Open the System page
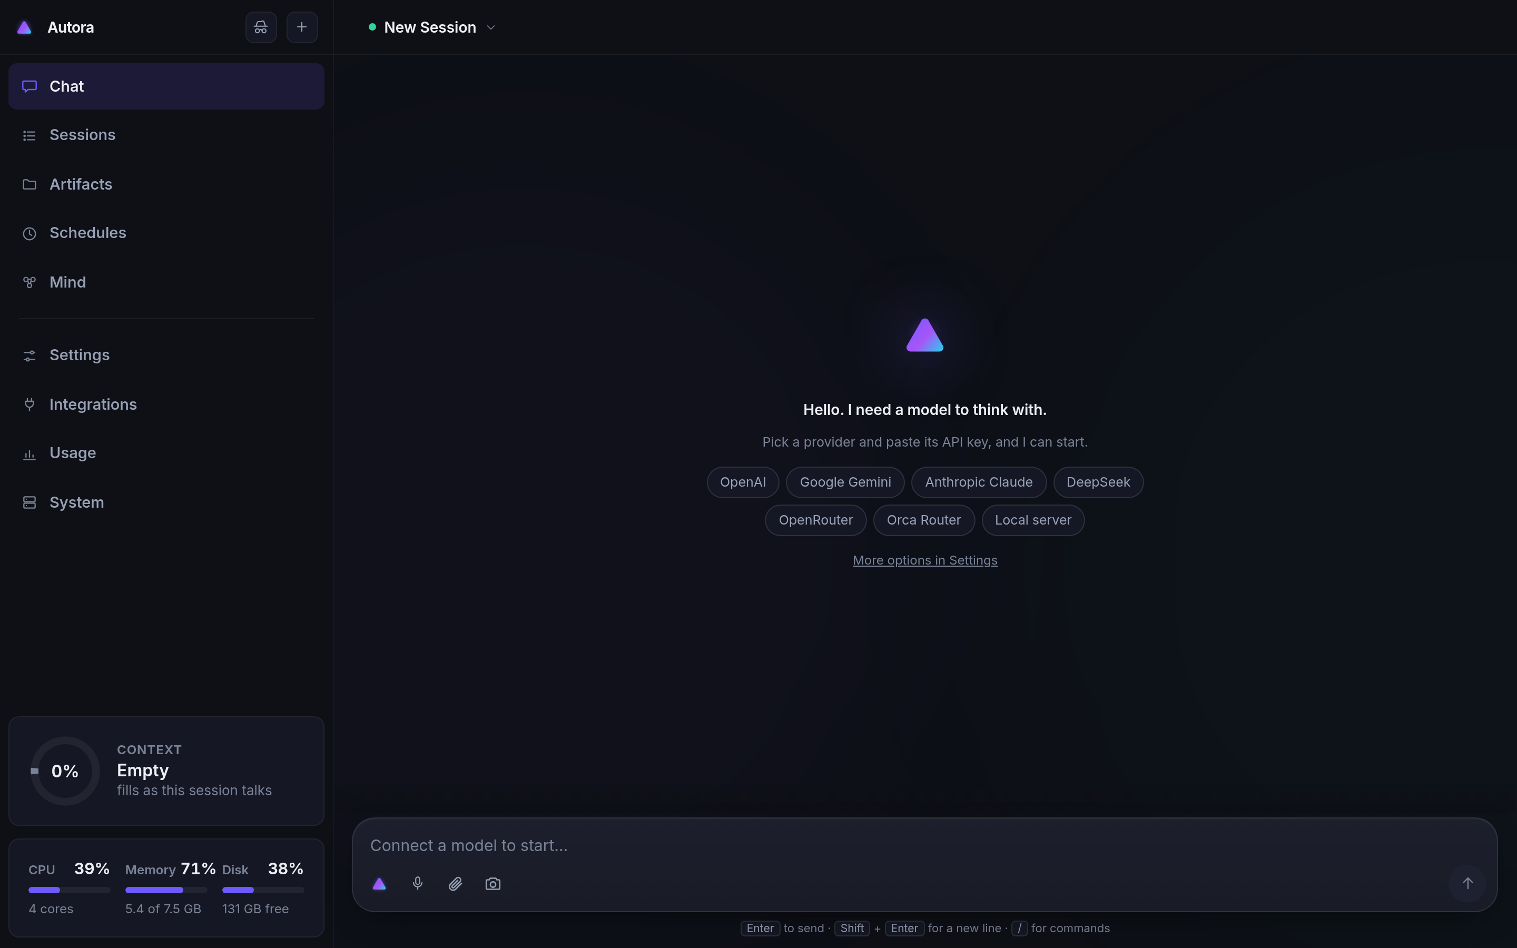The image size is (1517, 948). click(166, 503)
